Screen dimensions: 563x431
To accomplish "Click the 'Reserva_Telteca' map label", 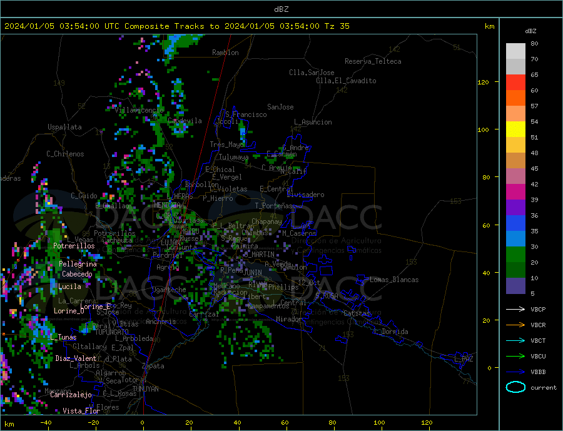I will 373,61.
